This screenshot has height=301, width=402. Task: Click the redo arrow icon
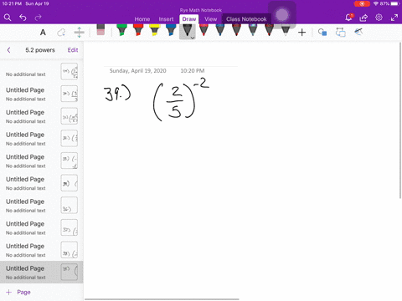(38, 18)
